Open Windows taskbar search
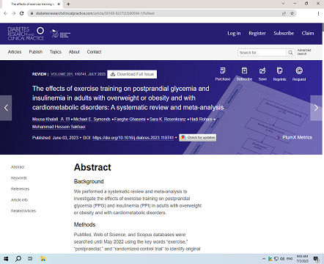 [18, 259]
